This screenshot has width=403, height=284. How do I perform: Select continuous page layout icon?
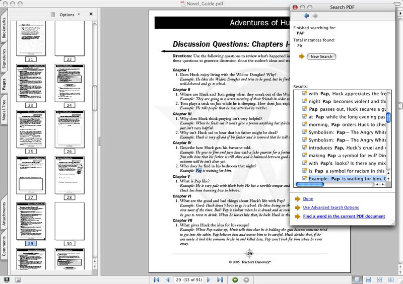click(368, 279)
